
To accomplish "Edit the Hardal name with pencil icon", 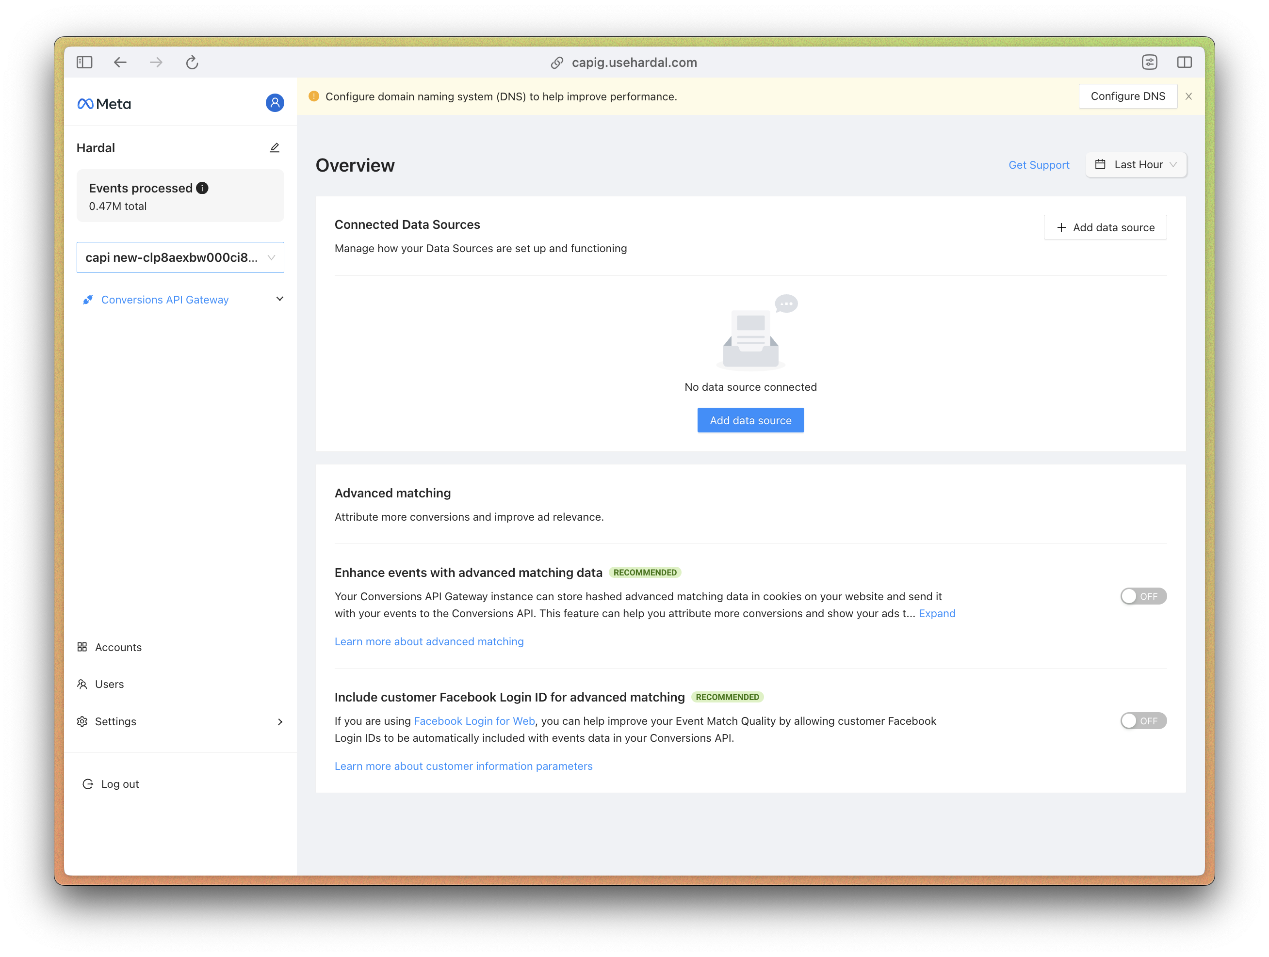I will [275, 148].
